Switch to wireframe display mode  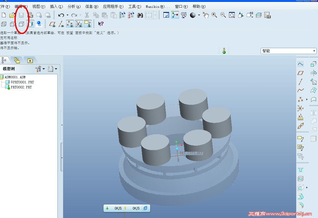pyautogui.click(x=4, y=24)
